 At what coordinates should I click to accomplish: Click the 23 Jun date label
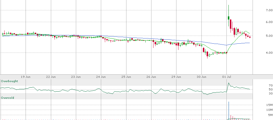[x=76, y=77]
